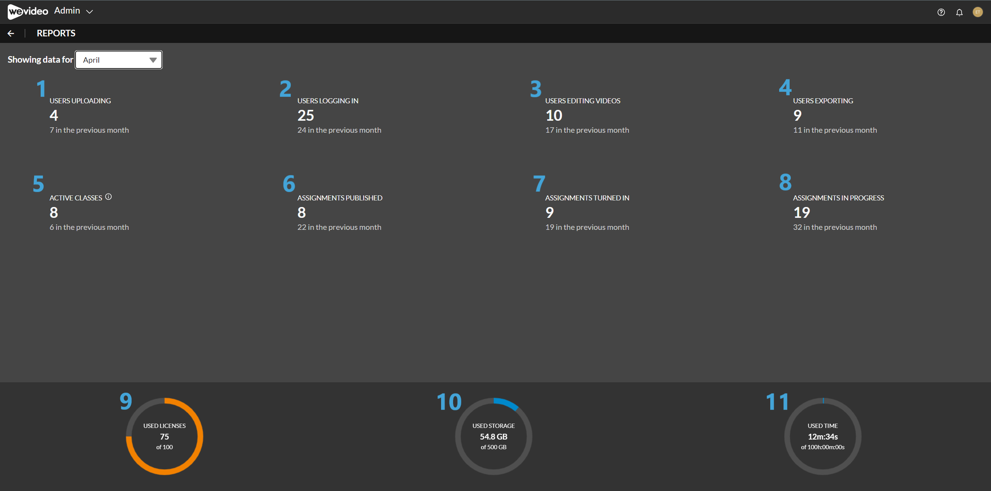Select the Users Editing Videos label
Image resolution: width=991 pixels, height=491 pixels.
click(x=583, y=101)
